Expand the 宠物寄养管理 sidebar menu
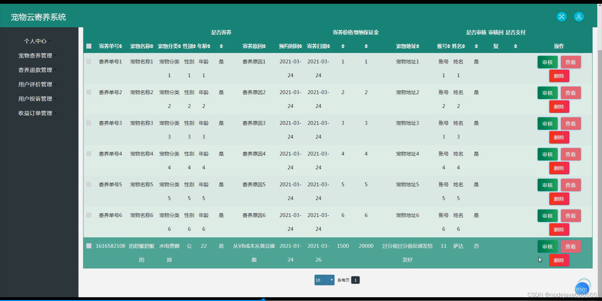Image resolution: width=602 pixels, height=301 pixels. [38, 55]
